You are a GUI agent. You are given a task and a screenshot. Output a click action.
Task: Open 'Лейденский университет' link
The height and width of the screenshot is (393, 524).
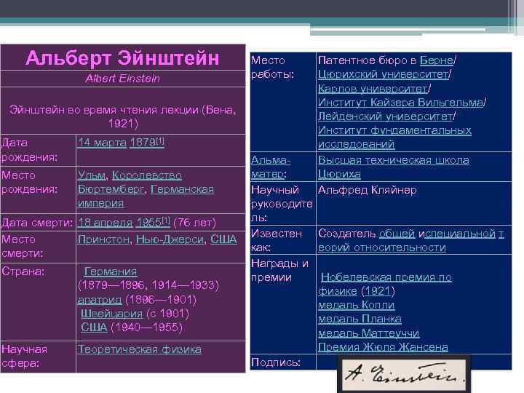[385, 116]
